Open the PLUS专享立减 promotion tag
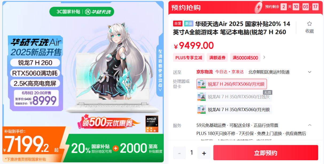This screenshot has width=324, height=164. click(189, 58)
